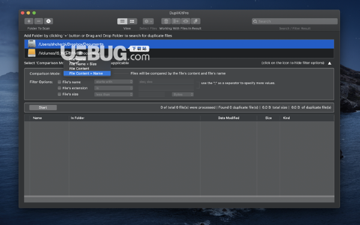
Task: Click the Start button
Action: coord(43,107)
